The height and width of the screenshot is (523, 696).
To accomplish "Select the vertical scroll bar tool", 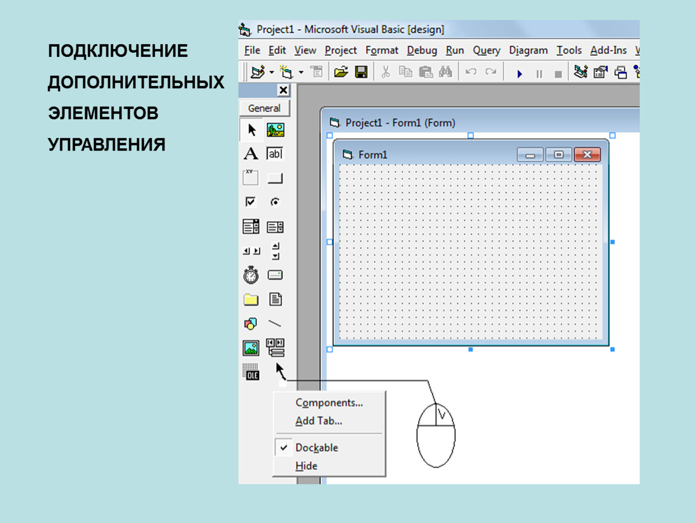I will [x=275, y=251].
